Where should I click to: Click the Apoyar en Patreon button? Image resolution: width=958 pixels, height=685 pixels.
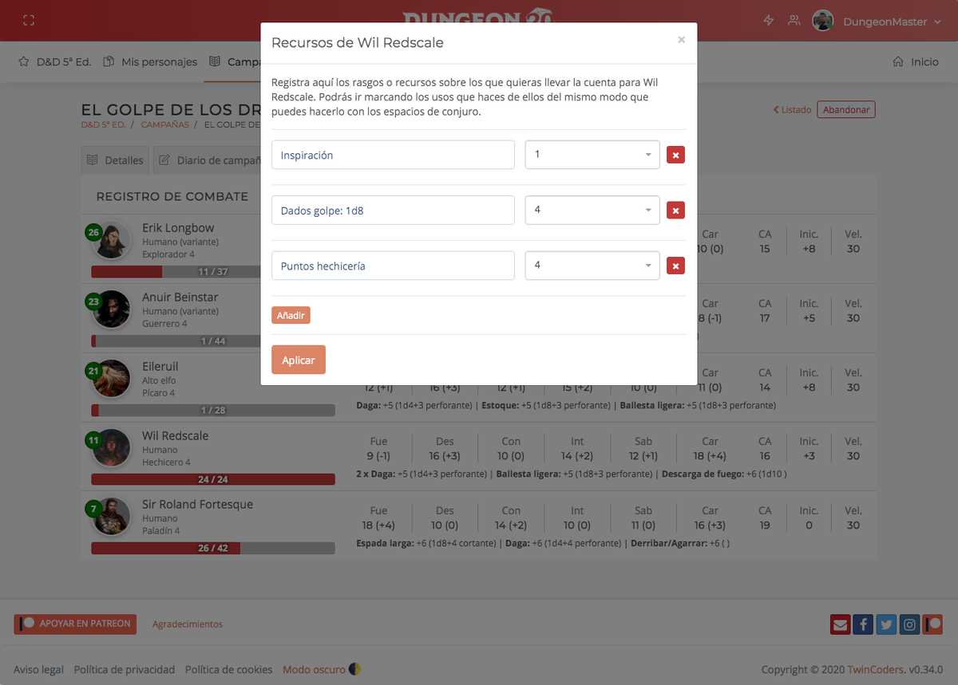pos(75,624)
